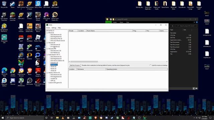Sort rooms by Ping column

coord(139,31)
